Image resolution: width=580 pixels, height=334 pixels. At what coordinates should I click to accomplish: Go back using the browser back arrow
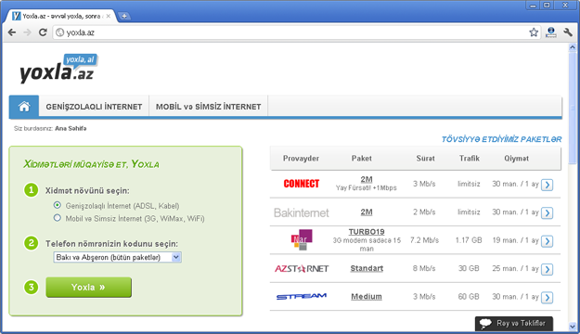(x=12, y=32)
